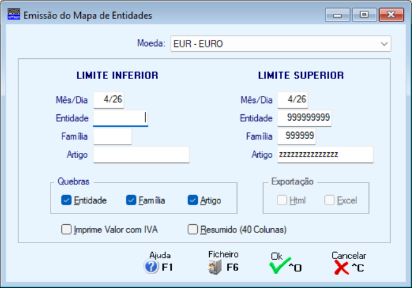Click the red Cancelar X icon
Screen dimensions: 412x288
coord(342,267)
